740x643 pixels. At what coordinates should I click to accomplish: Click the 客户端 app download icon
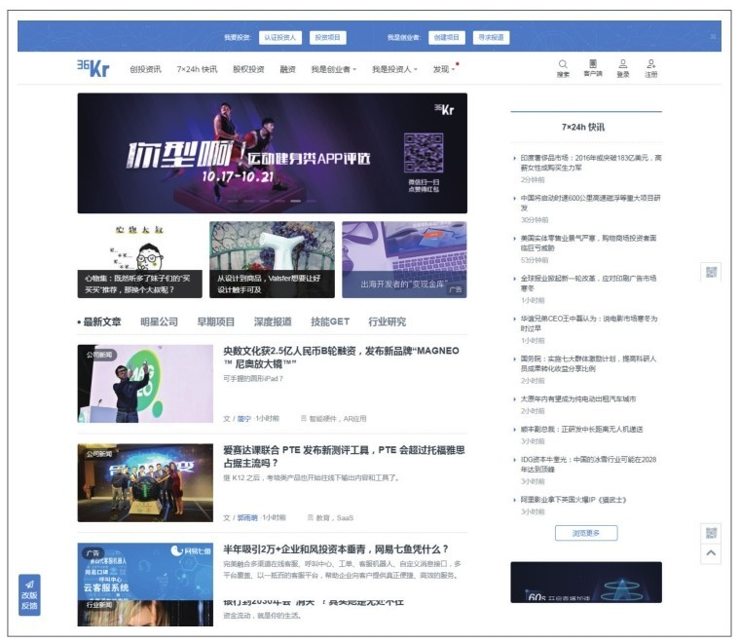tap(592, 65)
